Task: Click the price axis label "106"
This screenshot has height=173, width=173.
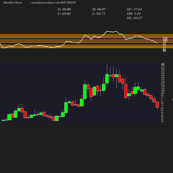Action: click(x=163, y=91)
